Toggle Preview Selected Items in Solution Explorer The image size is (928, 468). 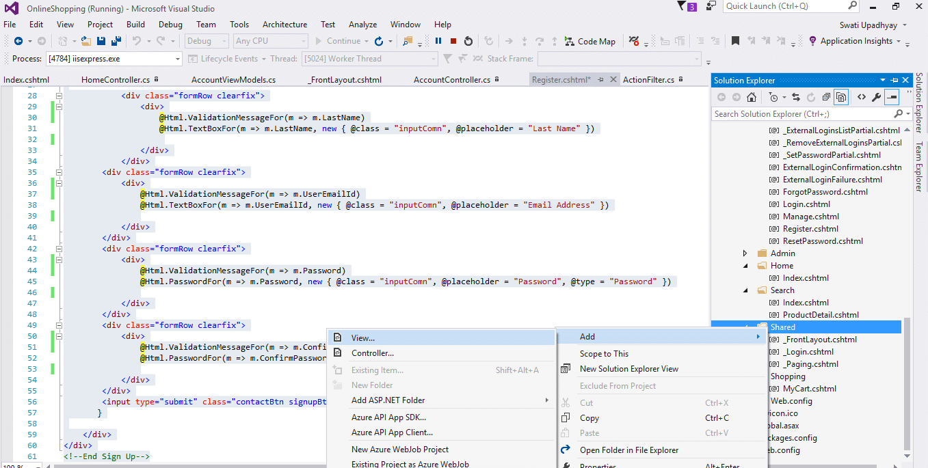pos(893,96)
